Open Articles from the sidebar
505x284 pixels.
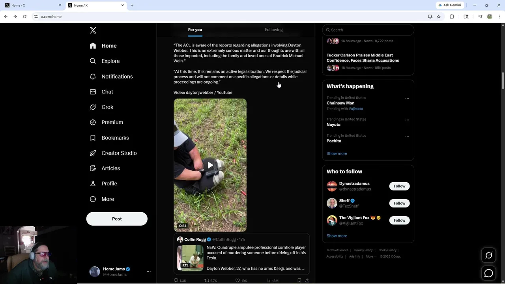click(x=105, y=168)
